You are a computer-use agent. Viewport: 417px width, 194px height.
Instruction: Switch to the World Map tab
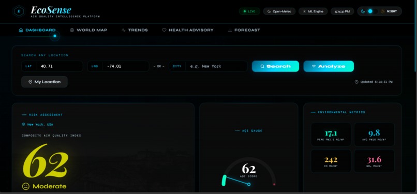pos(88,30)
